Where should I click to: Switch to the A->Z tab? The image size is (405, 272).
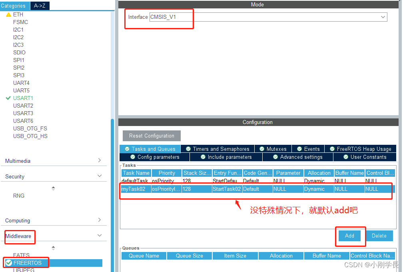coord(39,6)
